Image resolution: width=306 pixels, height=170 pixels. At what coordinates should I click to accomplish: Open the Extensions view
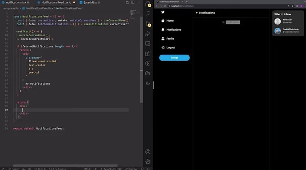[148, 53]
